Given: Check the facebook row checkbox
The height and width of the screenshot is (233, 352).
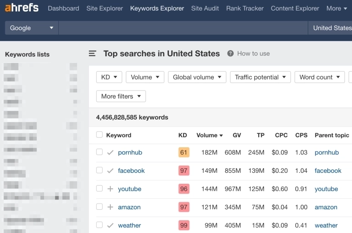Looking at the screenshot, I should point(99,170).
